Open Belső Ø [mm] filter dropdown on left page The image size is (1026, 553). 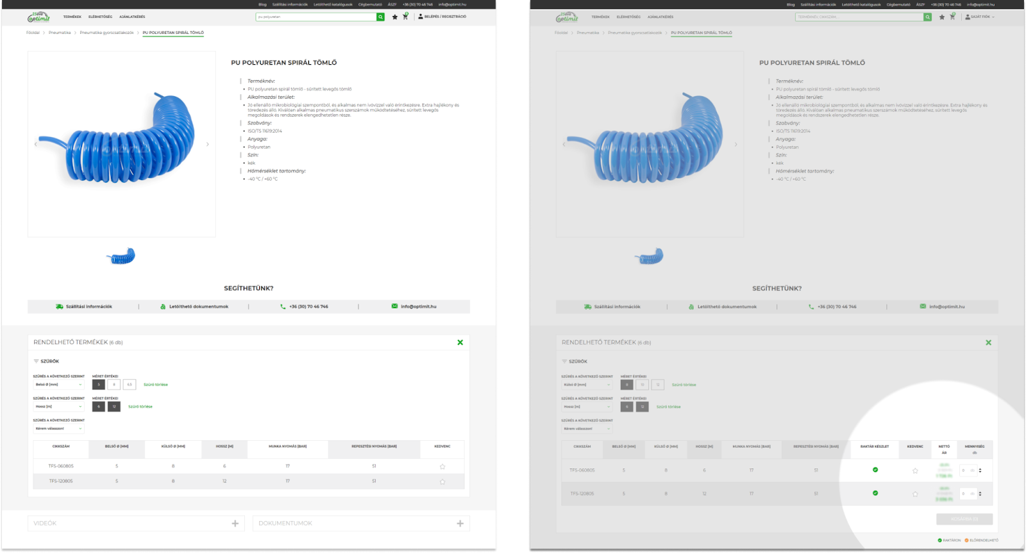click(x=58, y=384)
